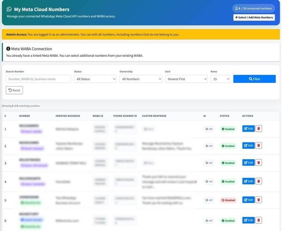Click Edit button for row 6
The width and height of the screenshot is (286, 231).
[x=248, y=220]
